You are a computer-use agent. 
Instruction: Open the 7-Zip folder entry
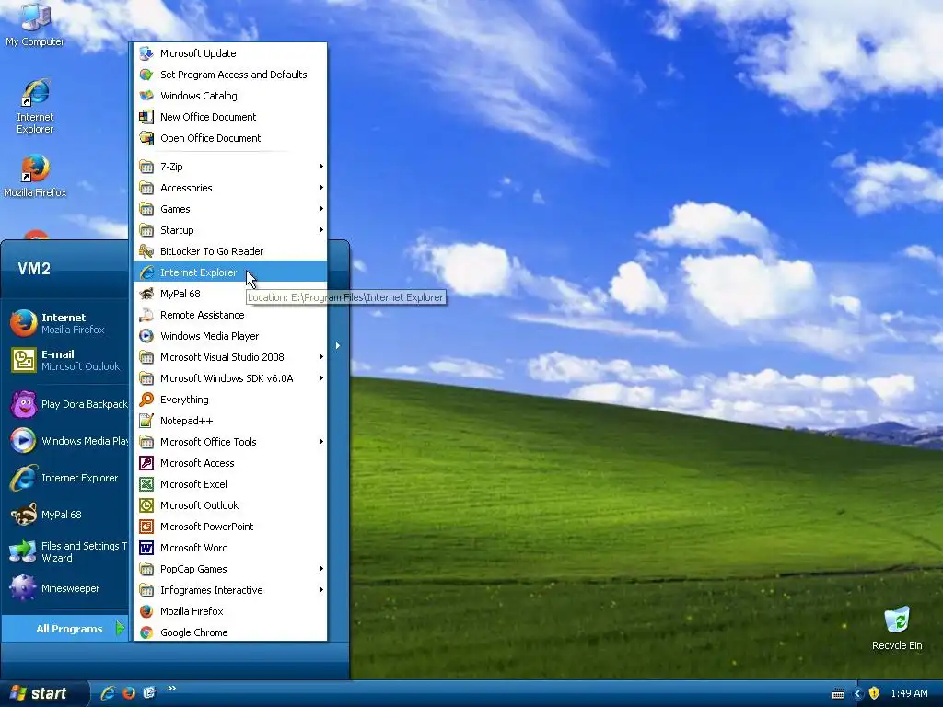[x=229, y=167]
